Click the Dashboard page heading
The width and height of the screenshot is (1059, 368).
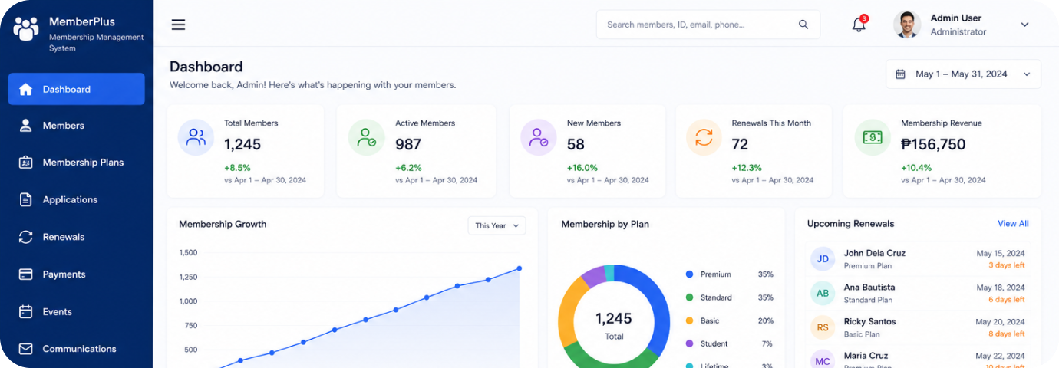coord(206,67)
